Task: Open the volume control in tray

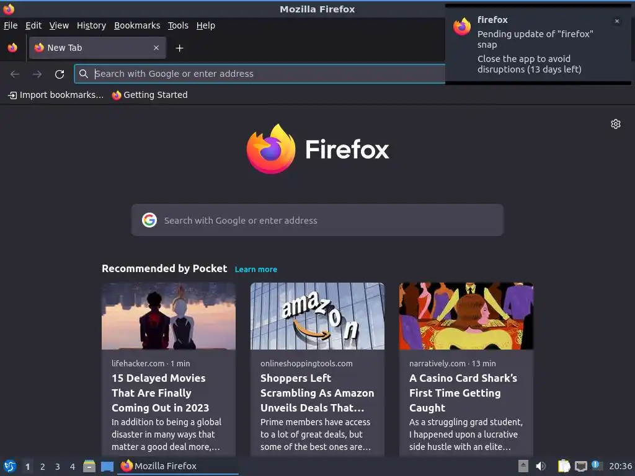Action: [541, 466]
